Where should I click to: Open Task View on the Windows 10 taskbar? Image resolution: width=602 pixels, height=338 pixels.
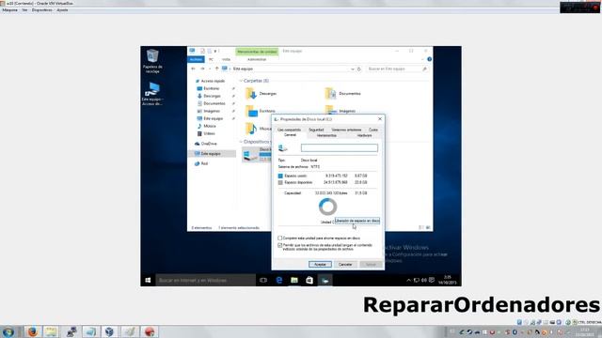tap(263, 281)
